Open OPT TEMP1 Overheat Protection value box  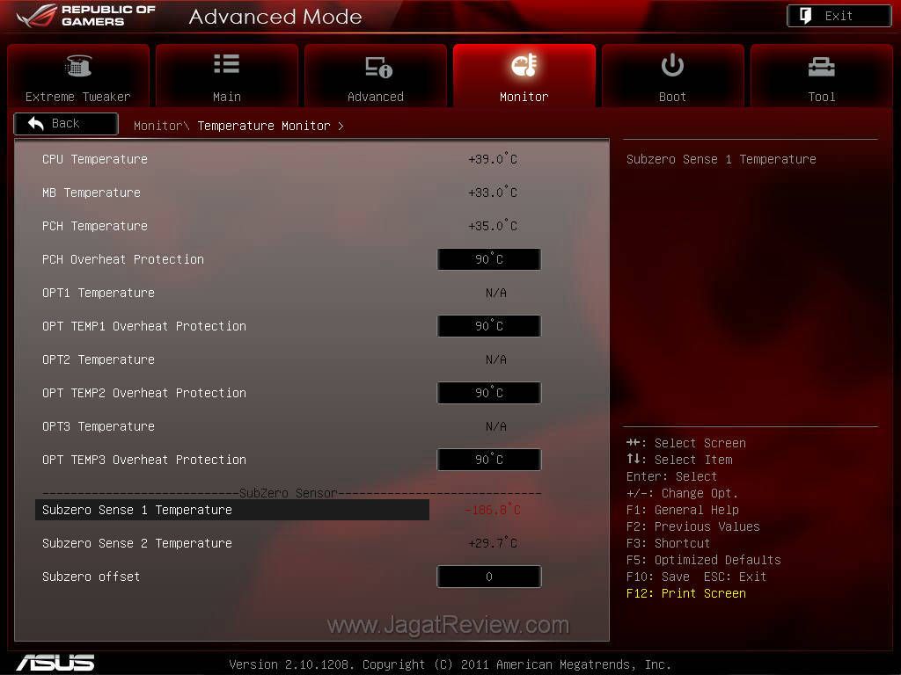click(489, 326)
